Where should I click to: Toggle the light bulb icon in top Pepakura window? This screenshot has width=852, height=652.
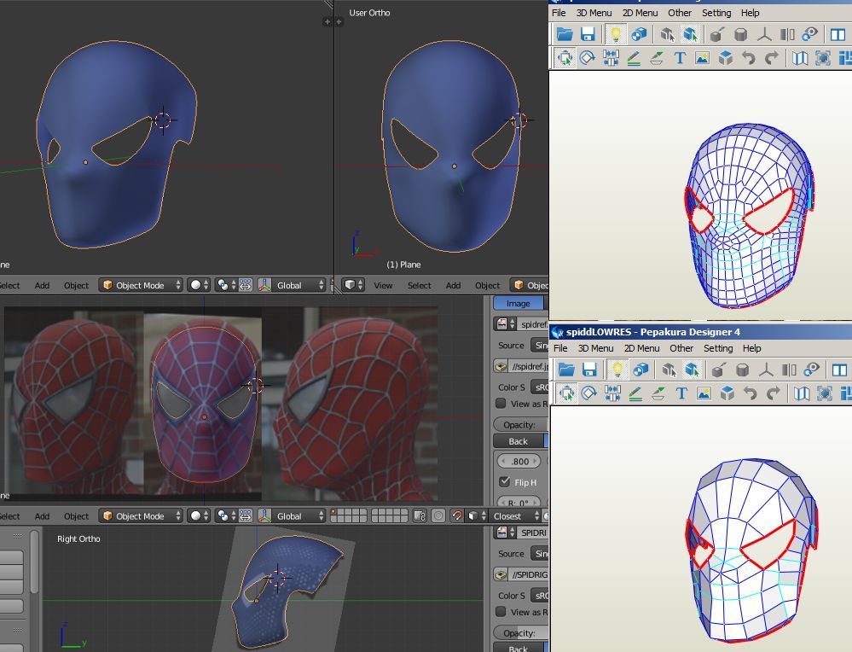coord(616,34)
